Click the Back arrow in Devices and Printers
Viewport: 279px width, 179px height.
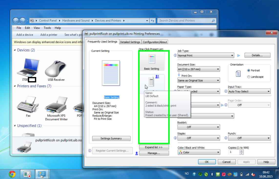[16, 21]
